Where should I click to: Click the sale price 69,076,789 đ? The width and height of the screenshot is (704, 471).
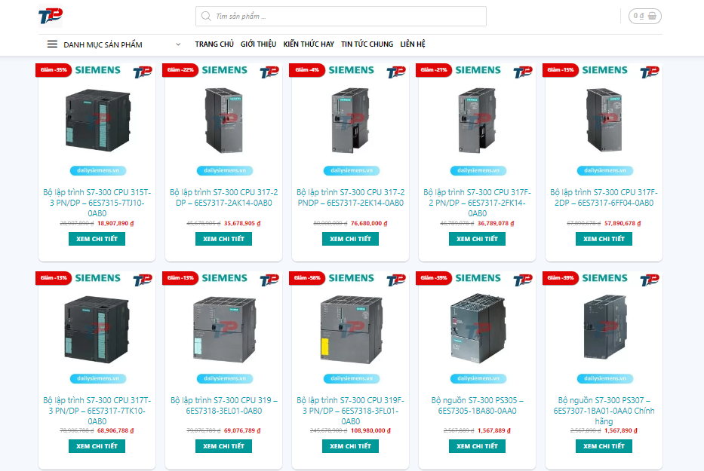[x=242, y=430]
